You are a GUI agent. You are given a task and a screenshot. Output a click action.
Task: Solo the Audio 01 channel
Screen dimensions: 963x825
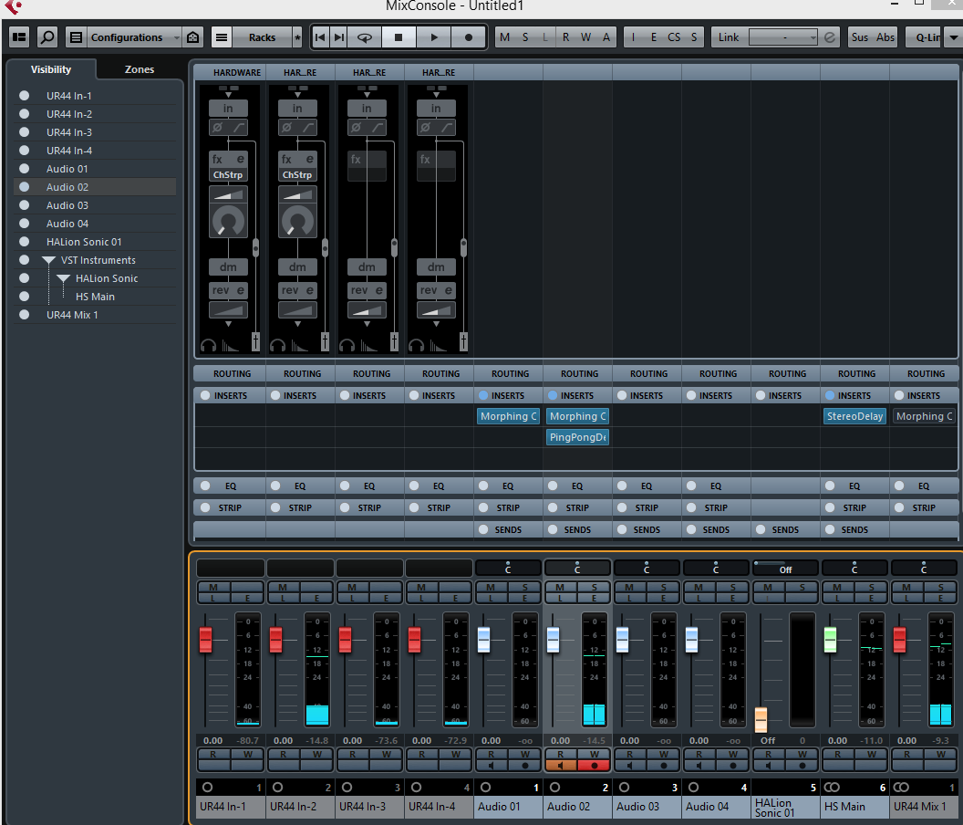coord(524,587)
